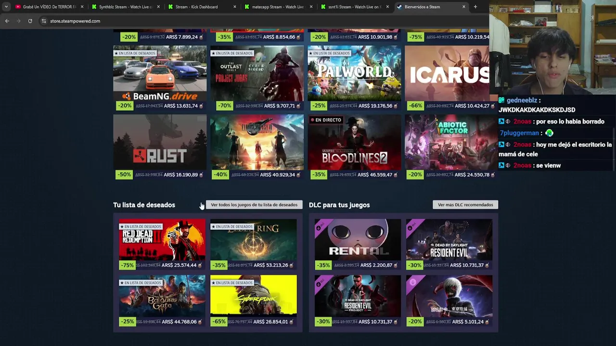Screen dimensions: 616x346
Task: Open the 'Stream - Kick Dashboard' tab
Action: tap(202, 7)
